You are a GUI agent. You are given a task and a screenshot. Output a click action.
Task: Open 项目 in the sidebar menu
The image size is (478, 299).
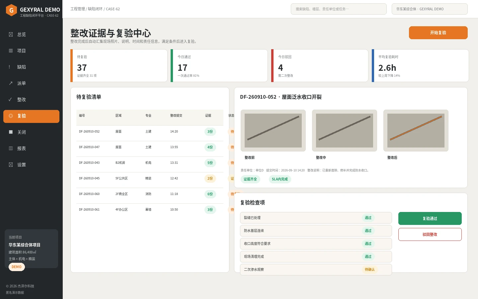coord(31,50)
